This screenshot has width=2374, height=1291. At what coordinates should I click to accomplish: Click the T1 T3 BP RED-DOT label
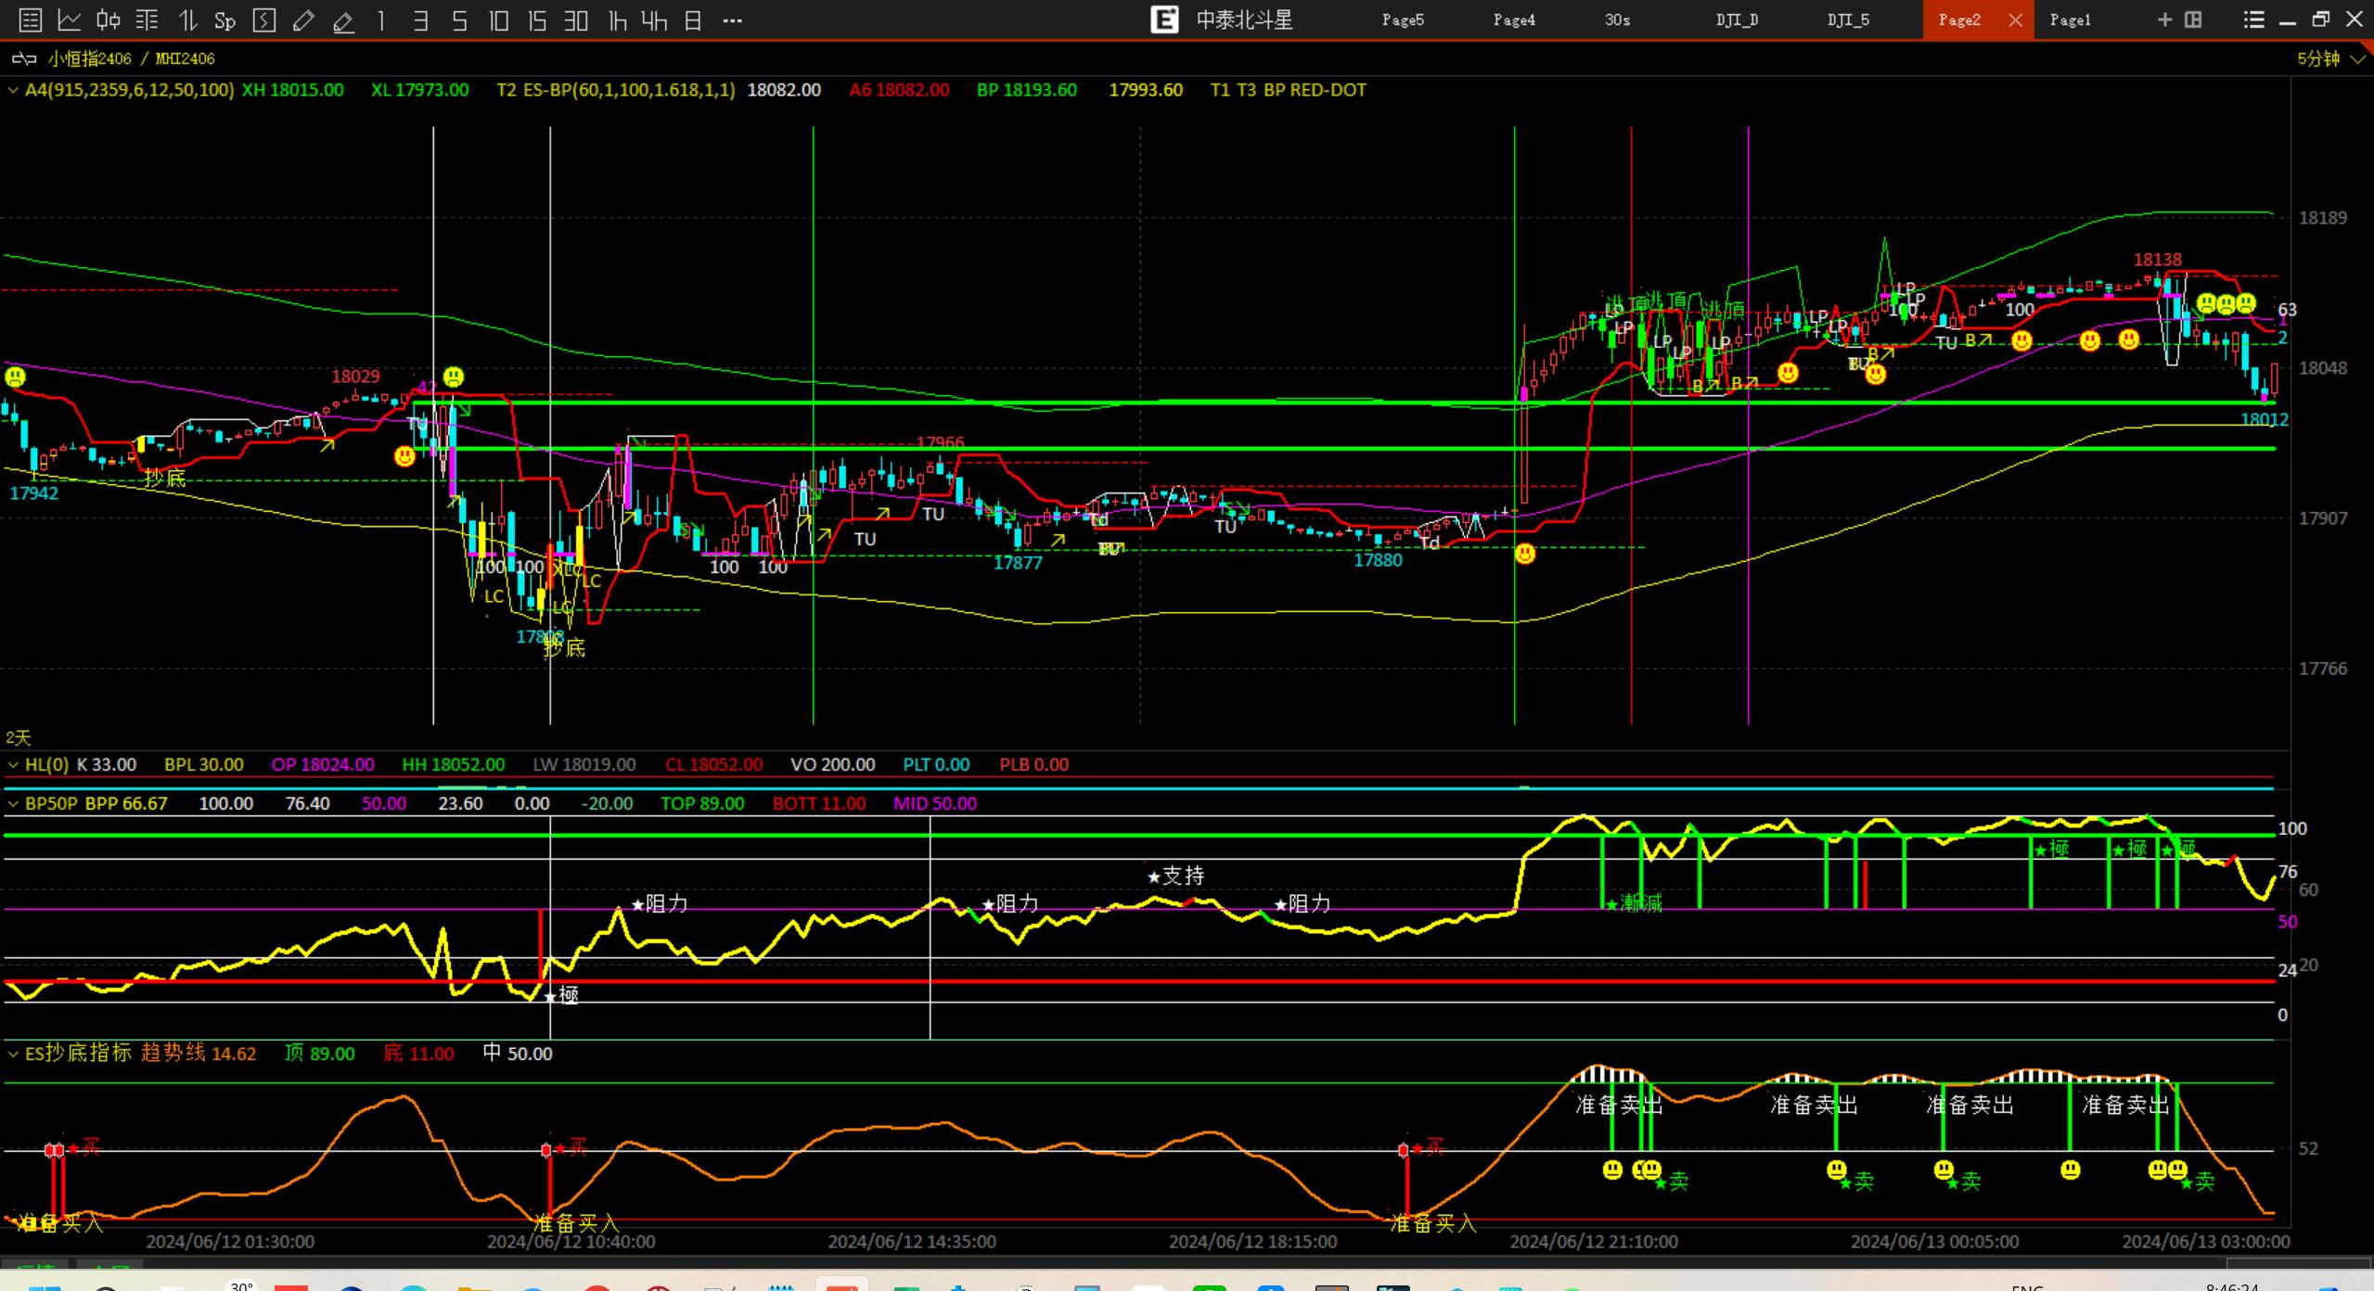(1289, 90)
